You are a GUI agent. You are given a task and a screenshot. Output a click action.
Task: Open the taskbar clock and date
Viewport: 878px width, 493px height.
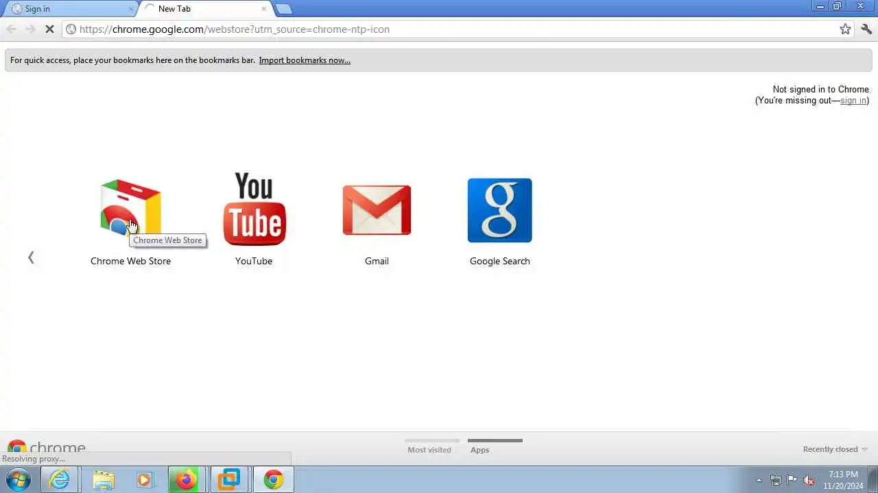click(843, 480)
